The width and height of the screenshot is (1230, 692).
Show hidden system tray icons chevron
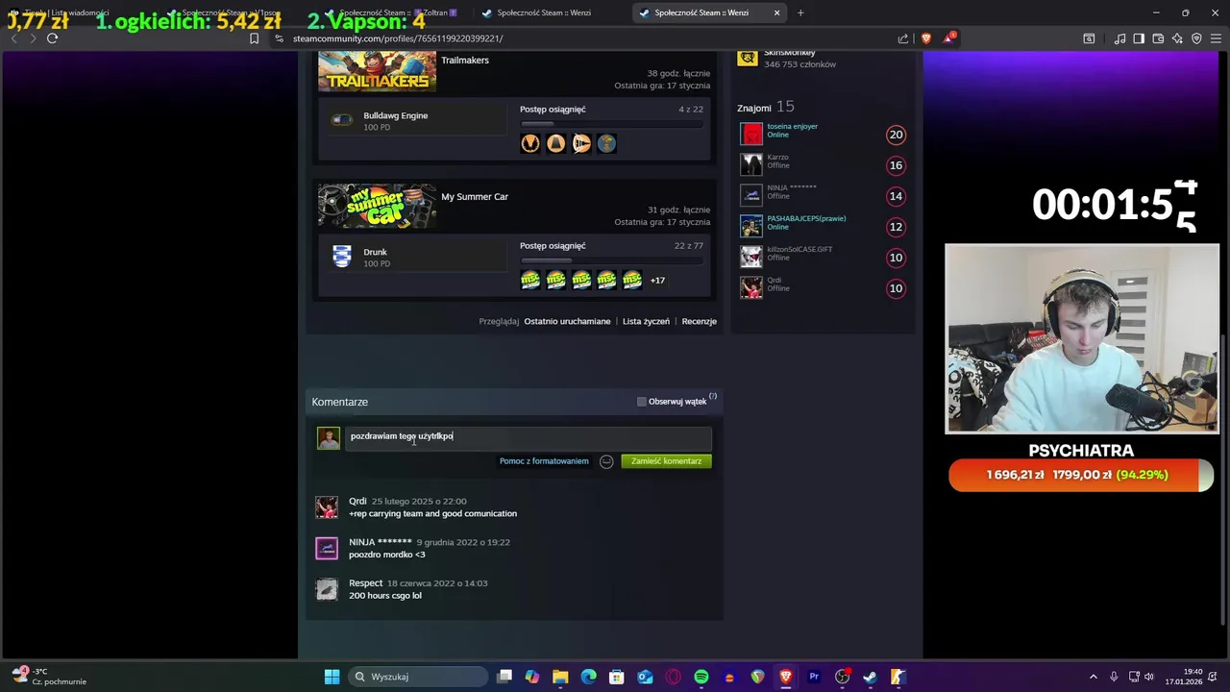pyautogui.click(x=1093, y=677)
